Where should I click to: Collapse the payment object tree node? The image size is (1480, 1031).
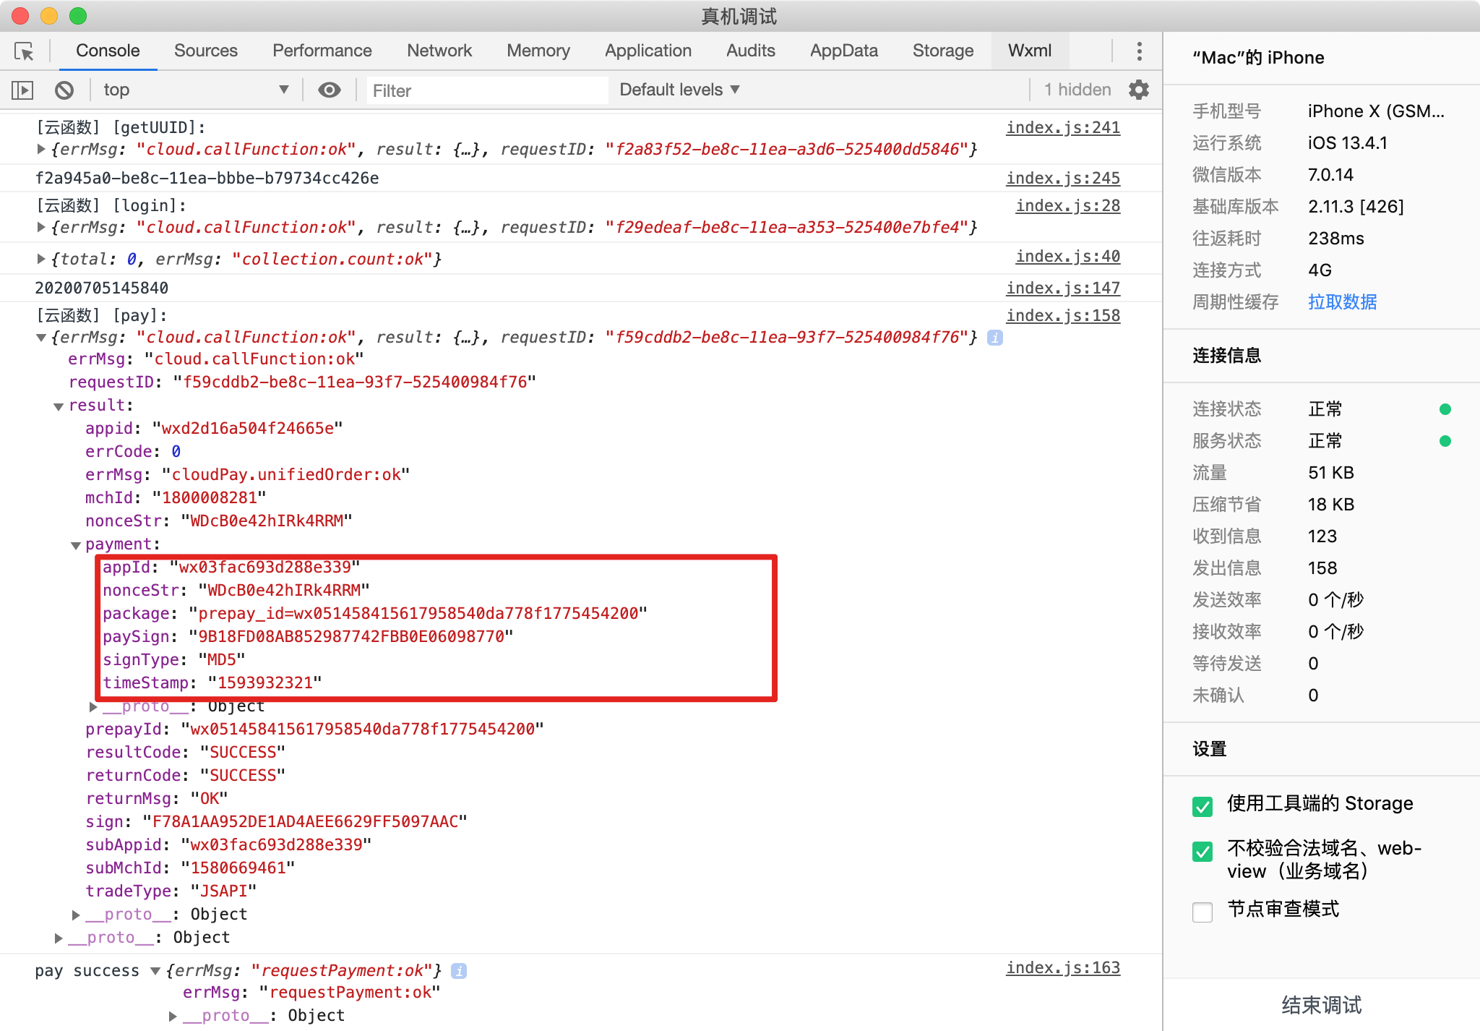[76, 545]
